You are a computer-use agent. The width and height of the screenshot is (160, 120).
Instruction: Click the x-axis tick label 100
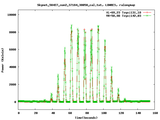tap(104, 113)
